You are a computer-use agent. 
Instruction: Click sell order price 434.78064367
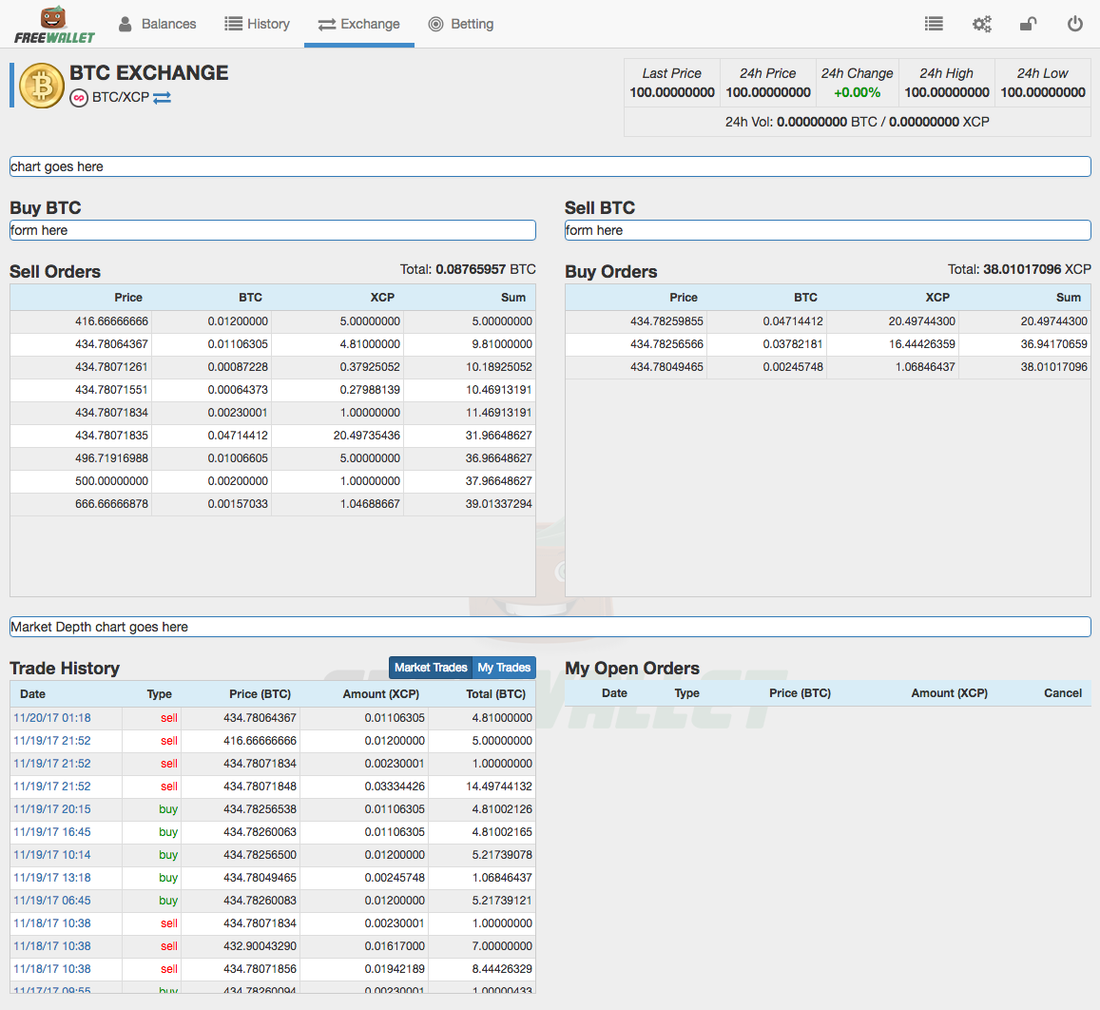(111, 344)
